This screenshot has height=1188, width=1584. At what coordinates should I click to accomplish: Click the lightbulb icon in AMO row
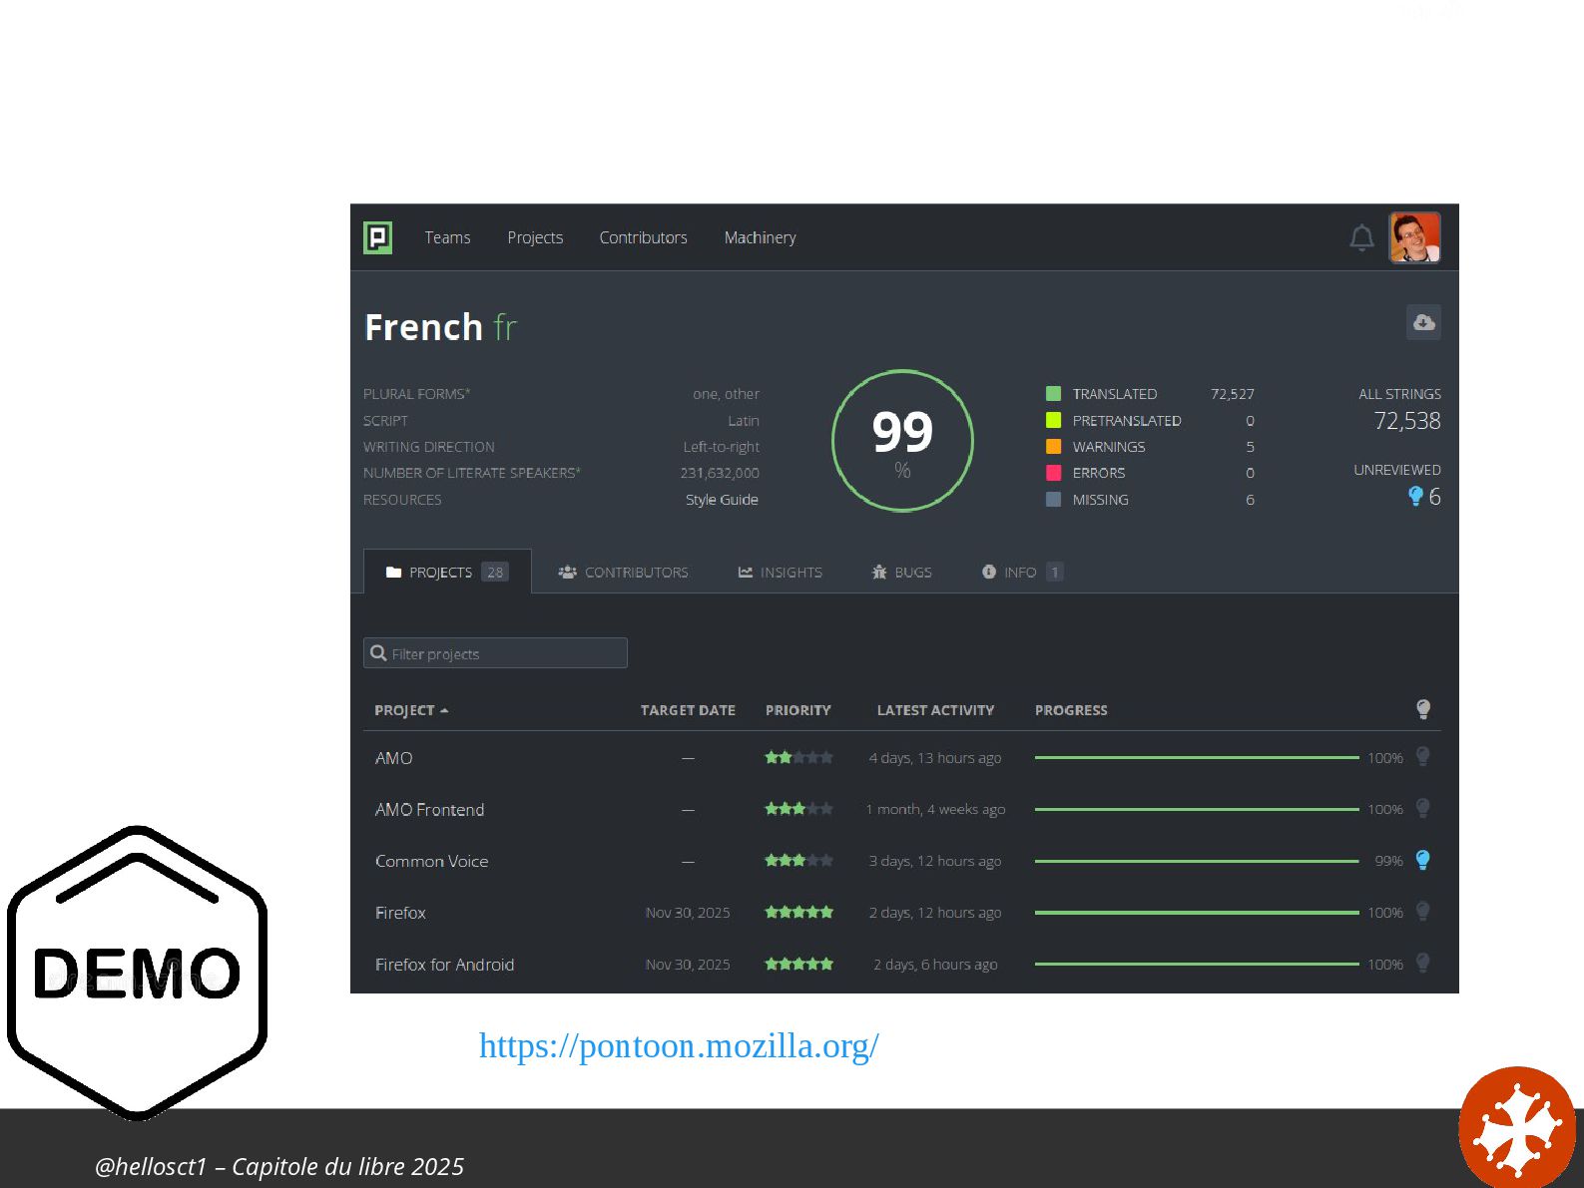click(x=1423, y=757)
